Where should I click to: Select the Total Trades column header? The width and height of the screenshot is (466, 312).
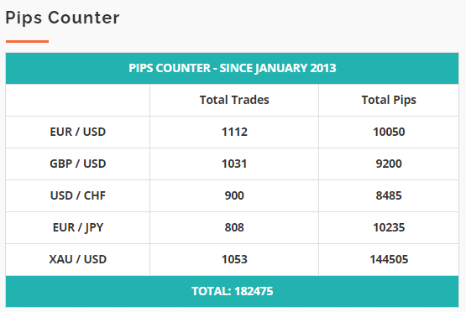click(234, 100)
